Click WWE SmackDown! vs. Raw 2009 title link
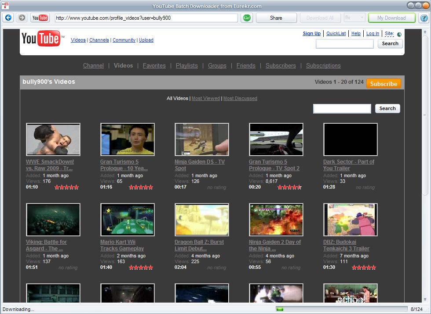The height and width of the screenshot is (314, 431). click(x=50, y=165)
